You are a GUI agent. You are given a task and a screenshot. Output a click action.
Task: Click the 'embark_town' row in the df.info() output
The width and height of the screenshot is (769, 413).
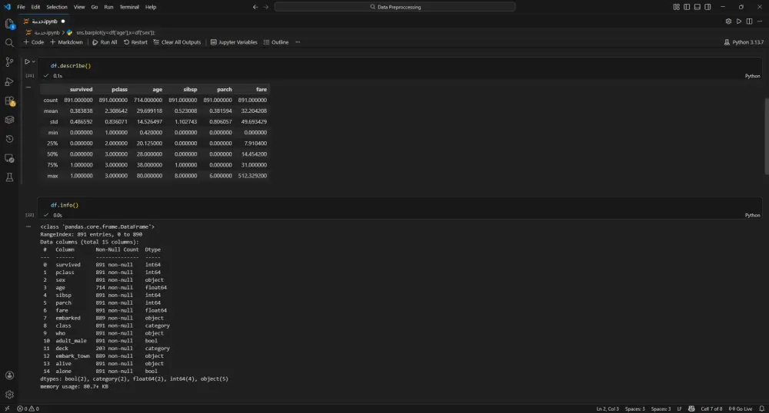point(104,355)
